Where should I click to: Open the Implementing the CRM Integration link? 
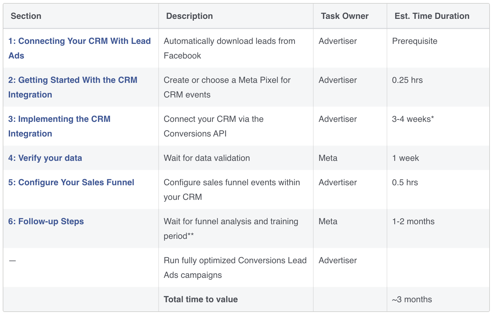[x=59, y=126]
